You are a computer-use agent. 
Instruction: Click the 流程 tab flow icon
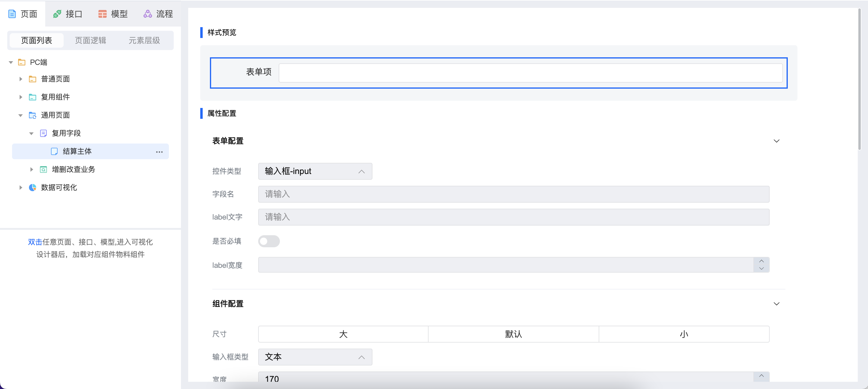coord(147,14)
